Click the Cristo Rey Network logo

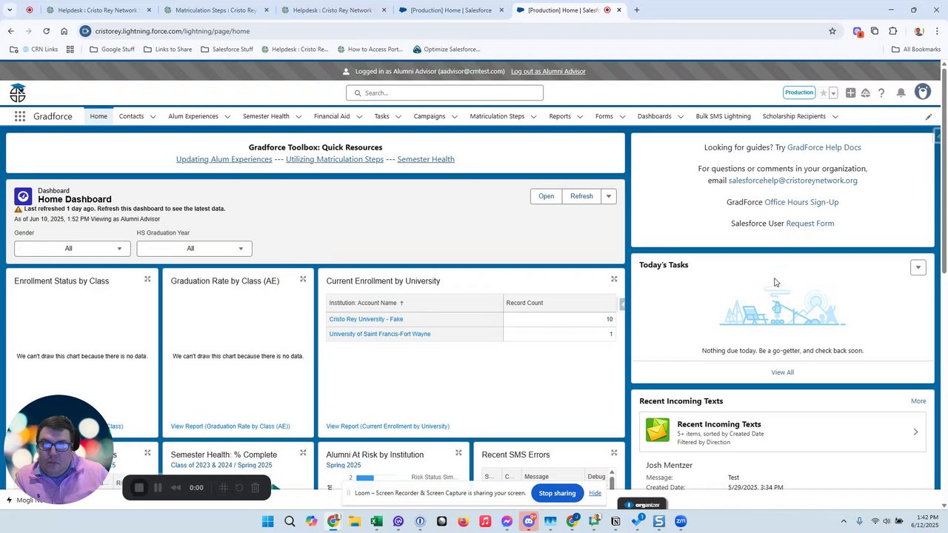click(18, 93)
